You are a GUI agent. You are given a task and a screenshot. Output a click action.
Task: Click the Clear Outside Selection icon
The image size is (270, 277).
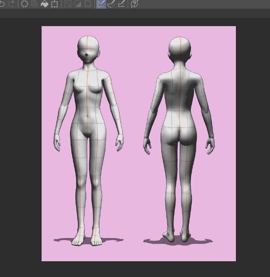point(35,4)
